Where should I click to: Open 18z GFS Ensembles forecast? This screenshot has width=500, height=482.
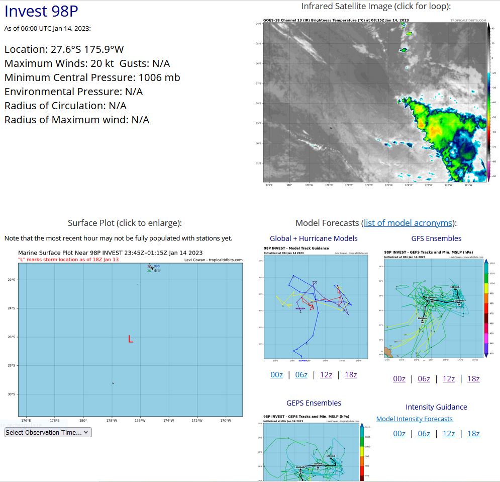click(473, 378)
